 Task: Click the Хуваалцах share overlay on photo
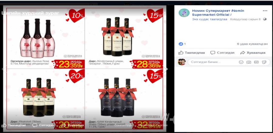[73, 125]
